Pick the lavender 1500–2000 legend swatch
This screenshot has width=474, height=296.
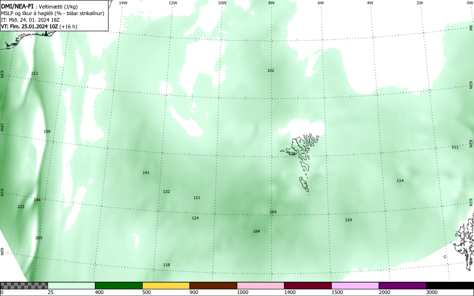pos(355,286)
